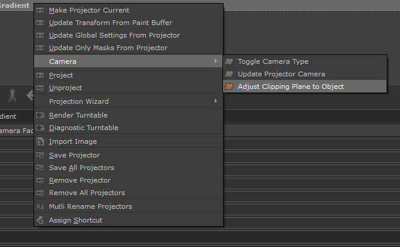Click the Import Image icon
Image resolution: width=400 pixels, height=247 pixels.
coord(40,142)
